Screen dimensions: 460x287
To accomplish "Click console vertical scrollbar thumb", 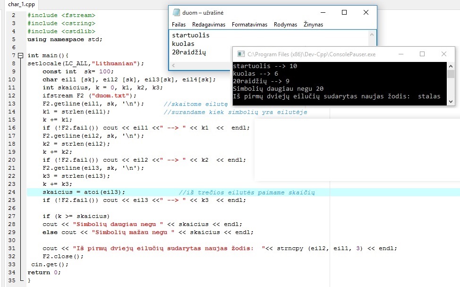I will pyautogui.click(x=451, y=74).
